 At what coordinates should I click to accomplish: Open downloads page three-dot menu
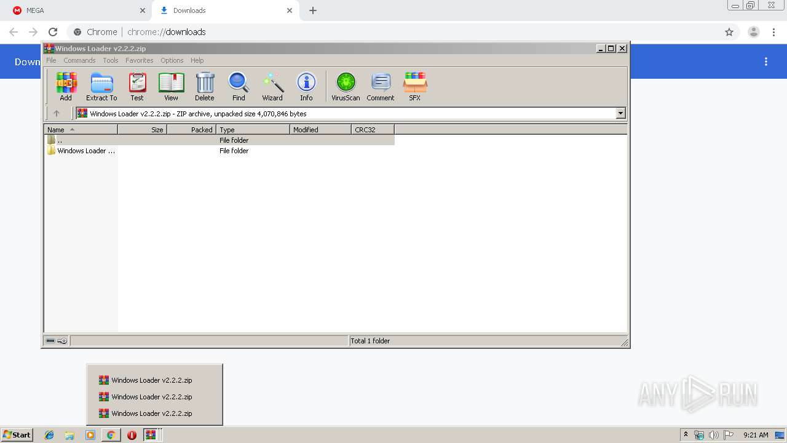(x=766, y=62)
